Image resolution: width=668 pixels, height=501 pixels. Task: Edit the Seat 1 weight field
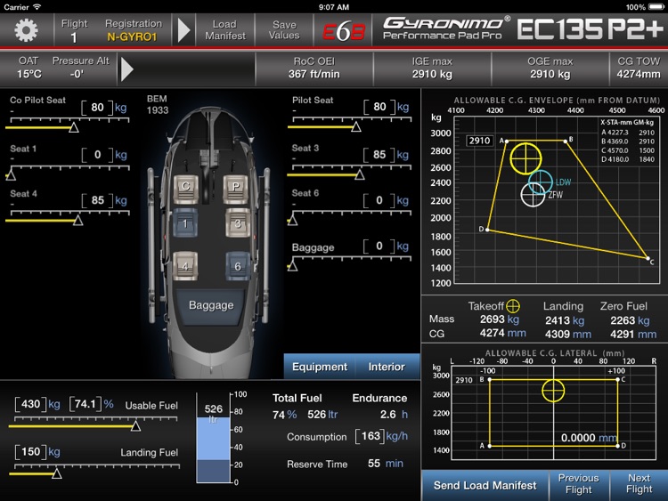pyautogui.click(x=98, y=155)
